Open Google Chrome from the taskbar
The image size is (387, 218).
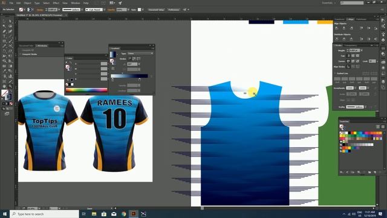tap(123, 214)
